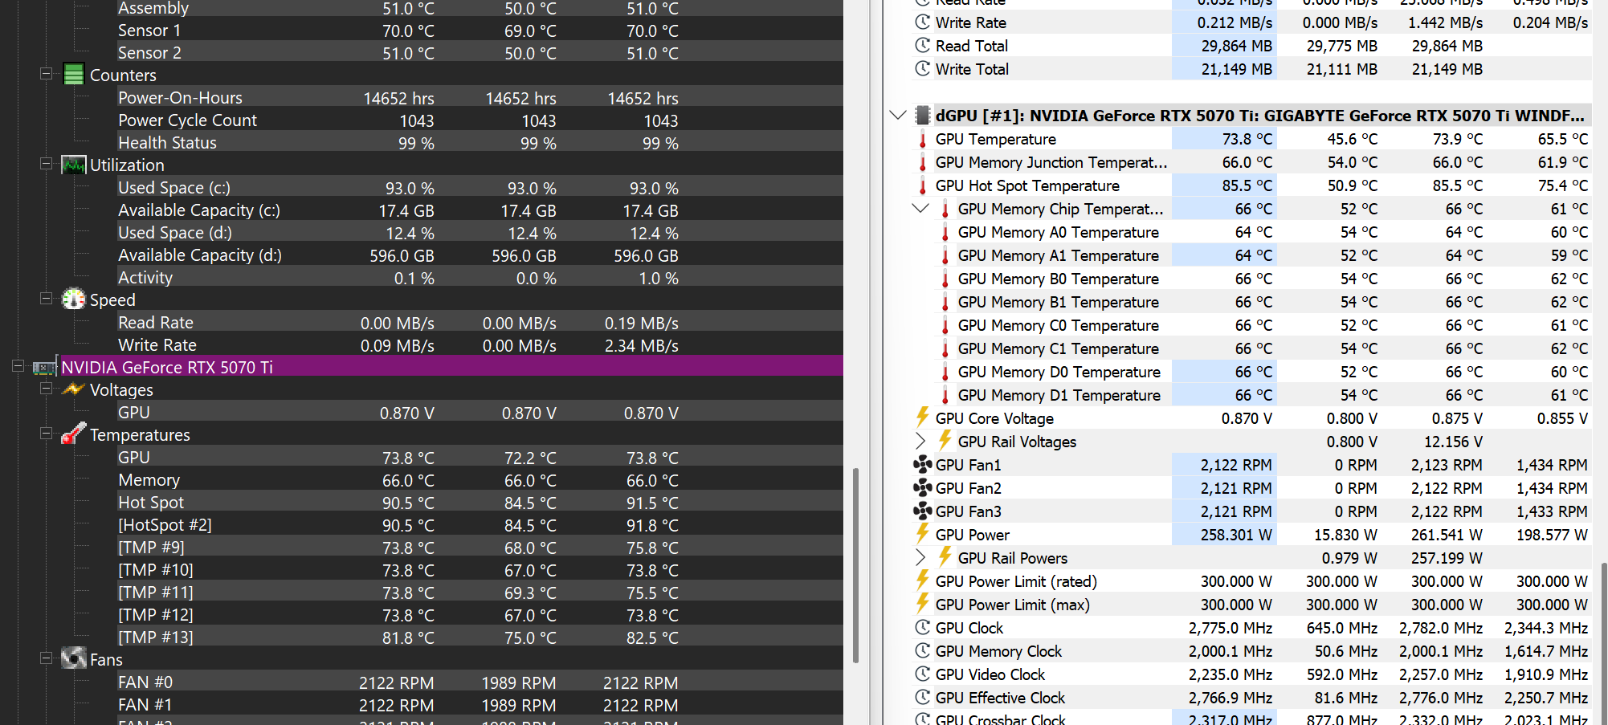This screenshot has width=1608, height=725.
Task: Click the thermometer icon for GPU Temperature
Action: coord(923,139)
